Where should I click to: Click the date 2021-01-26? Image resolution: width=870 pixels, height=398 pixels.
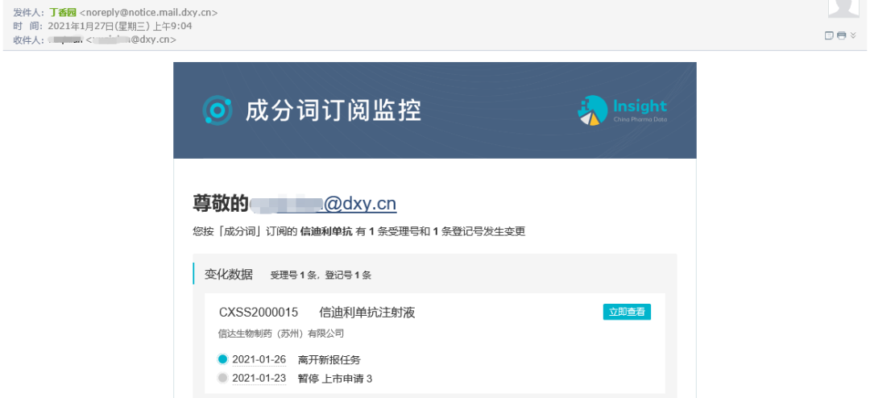click(259, 359)
